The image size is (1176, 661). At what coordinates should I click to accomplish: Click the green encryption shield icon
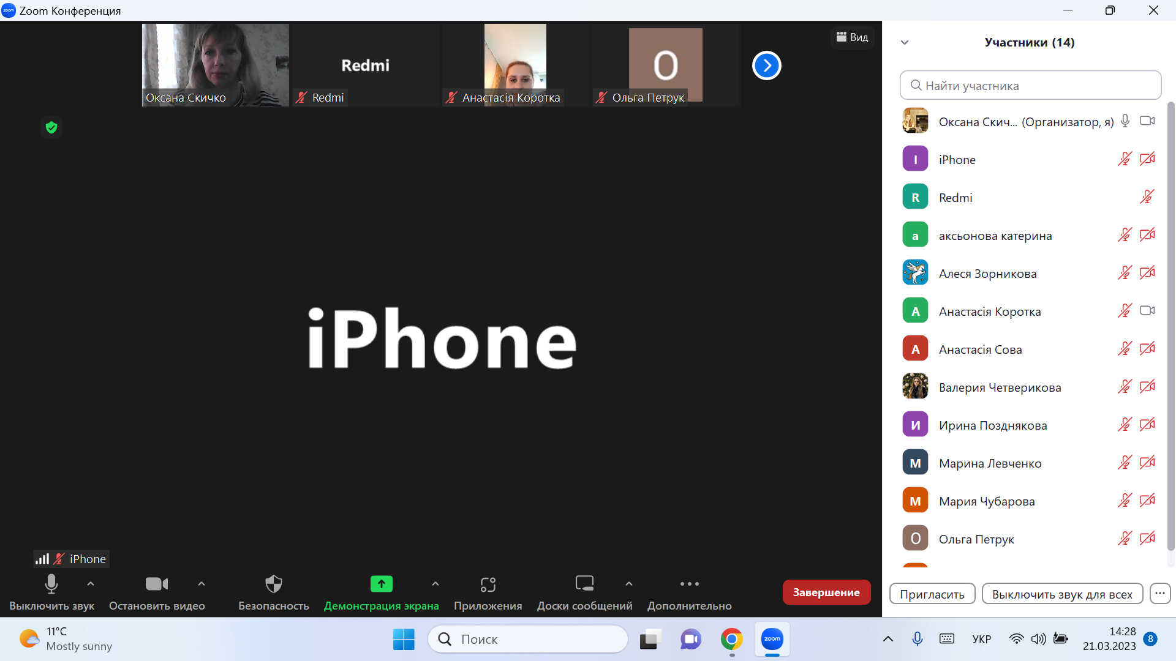51,127
